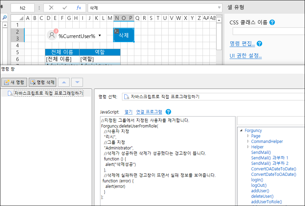Click the help icon next to 연결 프로그램
The width and height of the screenshot is (305, 206).
click(168, 112)
